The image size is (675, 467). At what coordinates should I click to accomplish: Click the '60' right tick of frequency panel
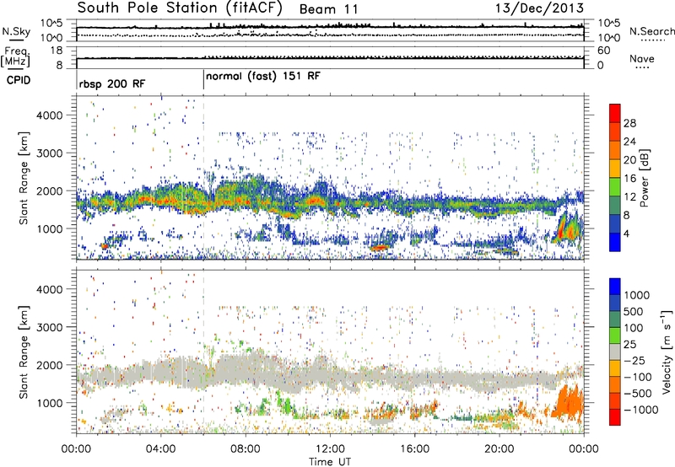click(603, 51)
